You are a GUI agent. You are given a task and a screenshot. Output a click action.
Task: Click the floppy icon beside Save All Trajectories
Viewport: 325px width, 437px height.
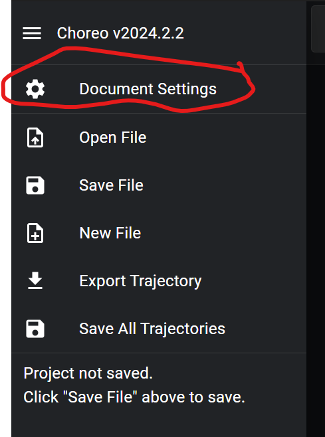(35, 329)
